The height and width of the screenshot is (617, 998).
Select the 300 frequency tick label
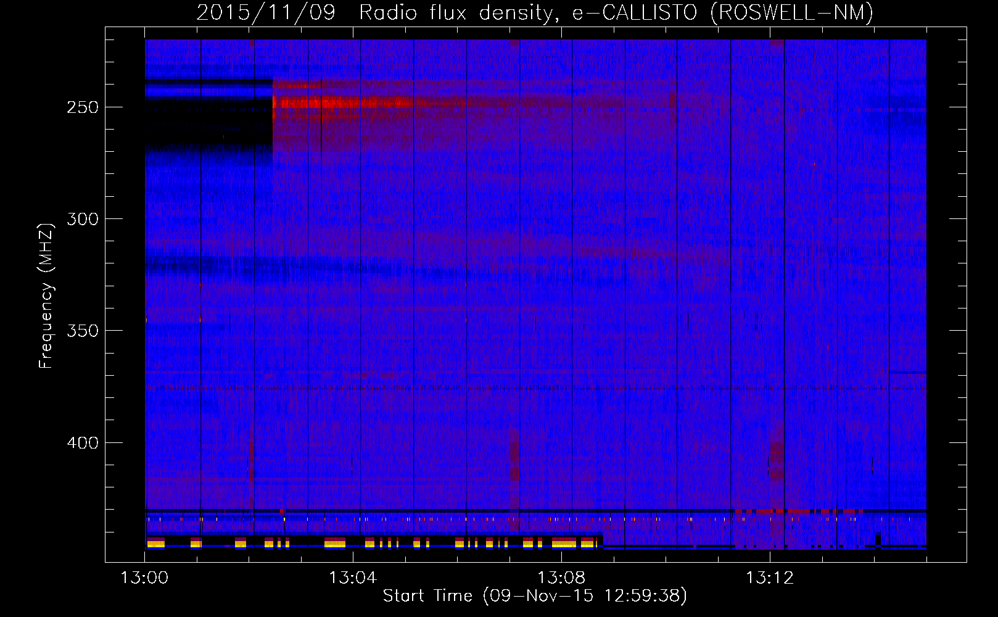coord(83,219)
